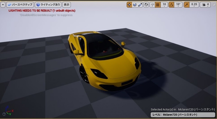Open rotation snap 10° dropdown
This screenshot has height=119, width=217.
pos(178,5)
